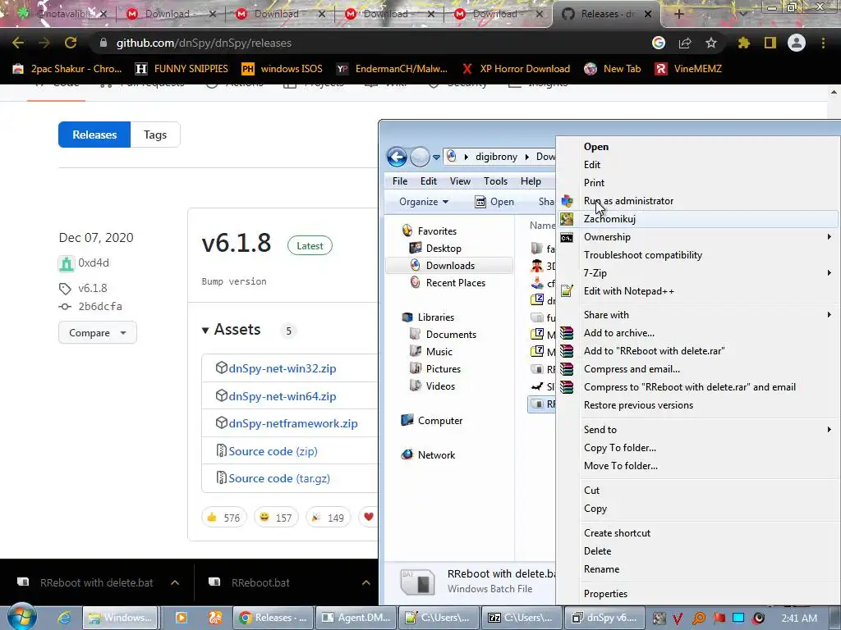Click red V tray icon
Image resolution: width=841 pixels, height=630 pixels.
[678, 619]
